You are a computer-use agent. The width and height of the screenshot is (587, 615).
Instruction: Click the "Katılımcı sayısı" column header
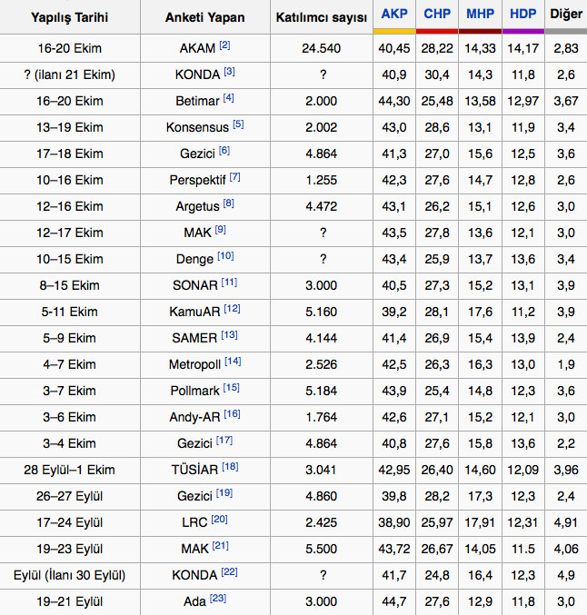[320, 17]
